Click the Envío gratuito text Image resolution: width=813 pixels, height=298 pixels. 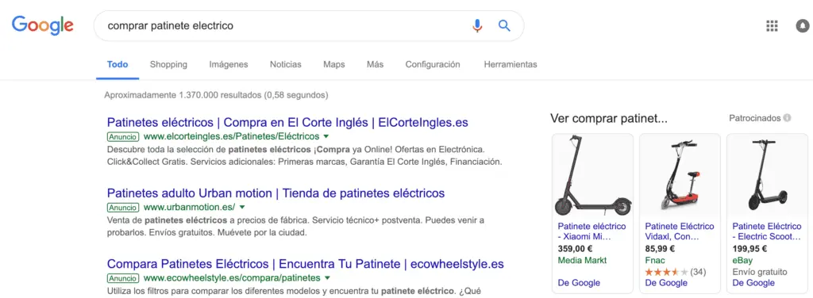point(760,272)
